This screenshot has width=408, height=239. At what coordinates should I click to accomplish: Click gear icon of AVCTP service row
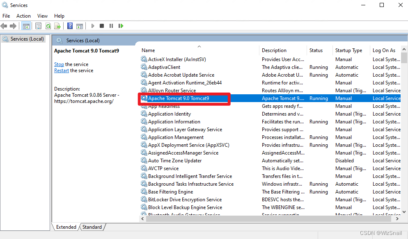[x=144, y=168]
